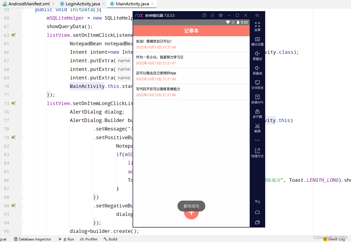Image resolution: width=351 pixels, height=242 pixels.
Task: Open the note 加油！我相信自己可以！
Action: coord(191,44)
